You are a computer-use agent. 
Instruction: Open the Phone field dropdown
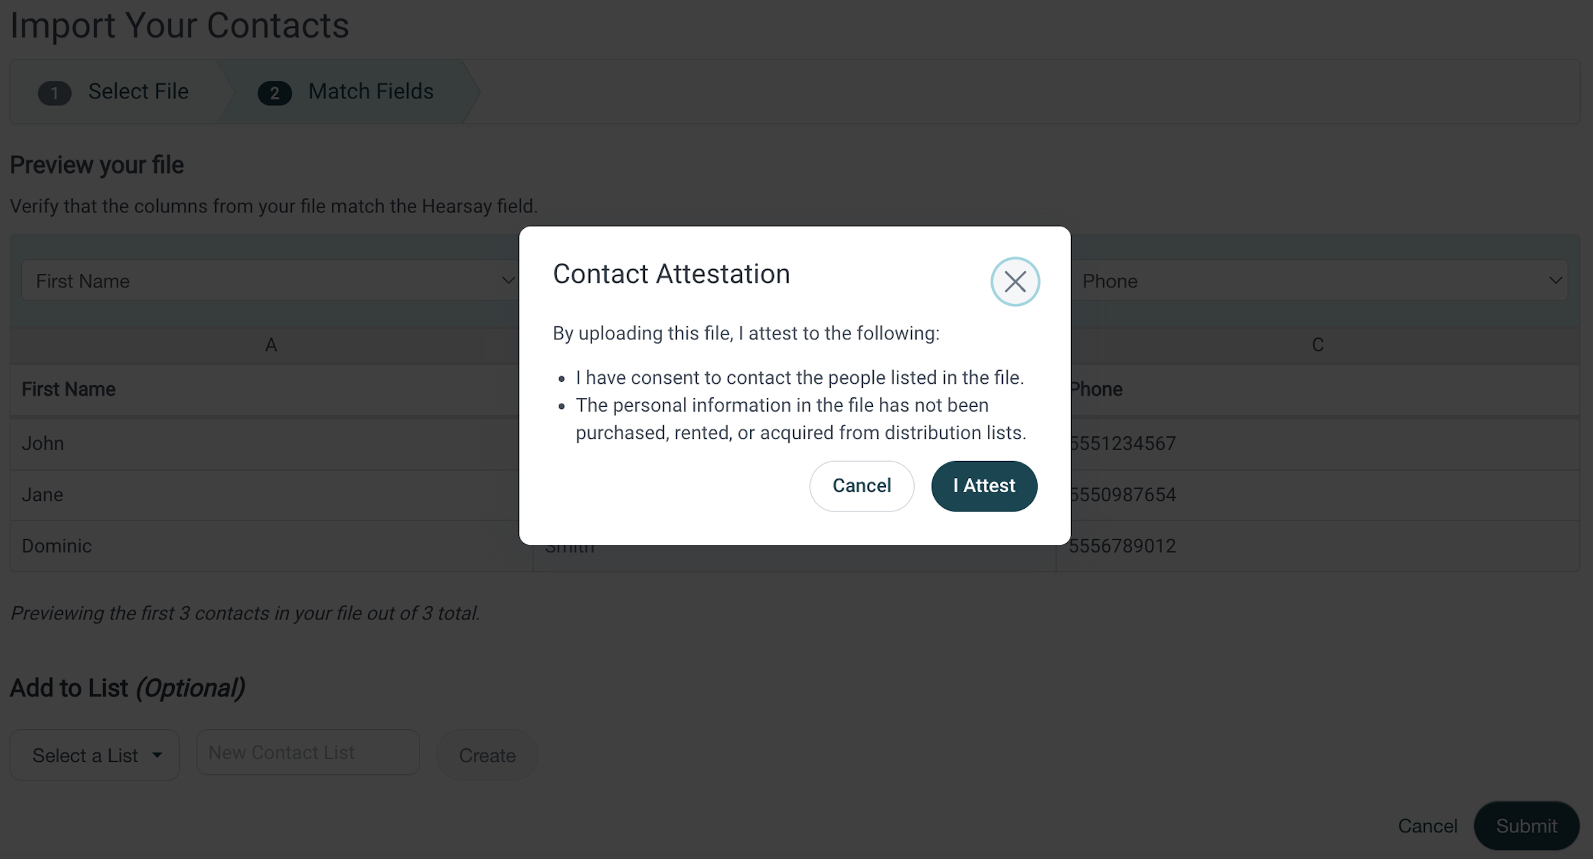click(1318, 281)
